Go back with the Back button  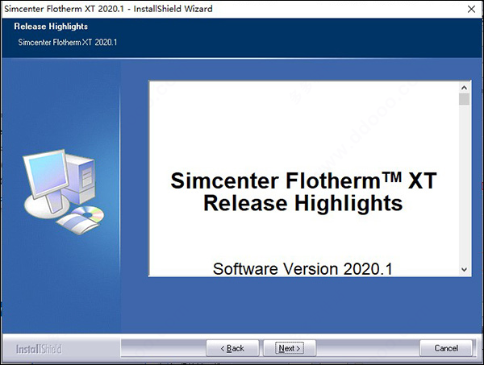[232, 348]
